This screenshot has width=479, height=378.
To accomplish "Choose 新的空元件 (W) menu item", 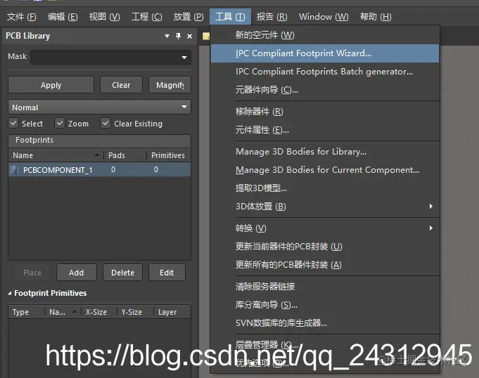I will pyautogui.click(x=325, y=35).
